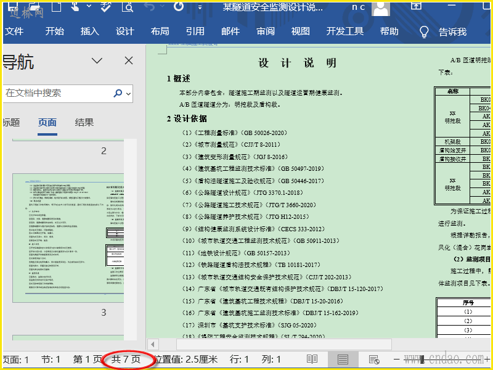The image size is (493, 370).
Task: Click the heading 1 概述
Action: point(178,79)
